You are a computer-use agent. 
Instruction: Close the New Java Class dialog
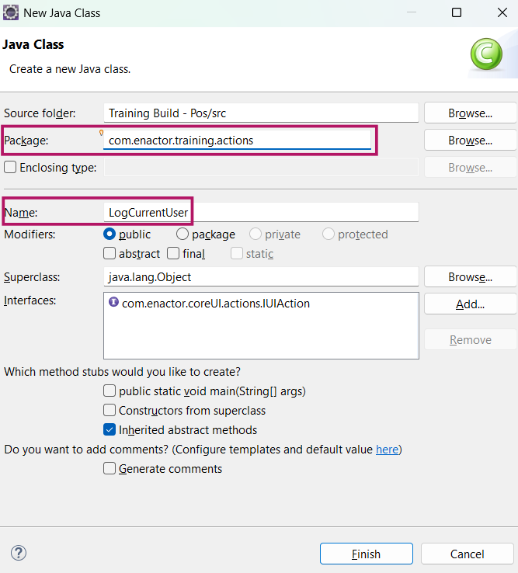click(x=502, y=12)
